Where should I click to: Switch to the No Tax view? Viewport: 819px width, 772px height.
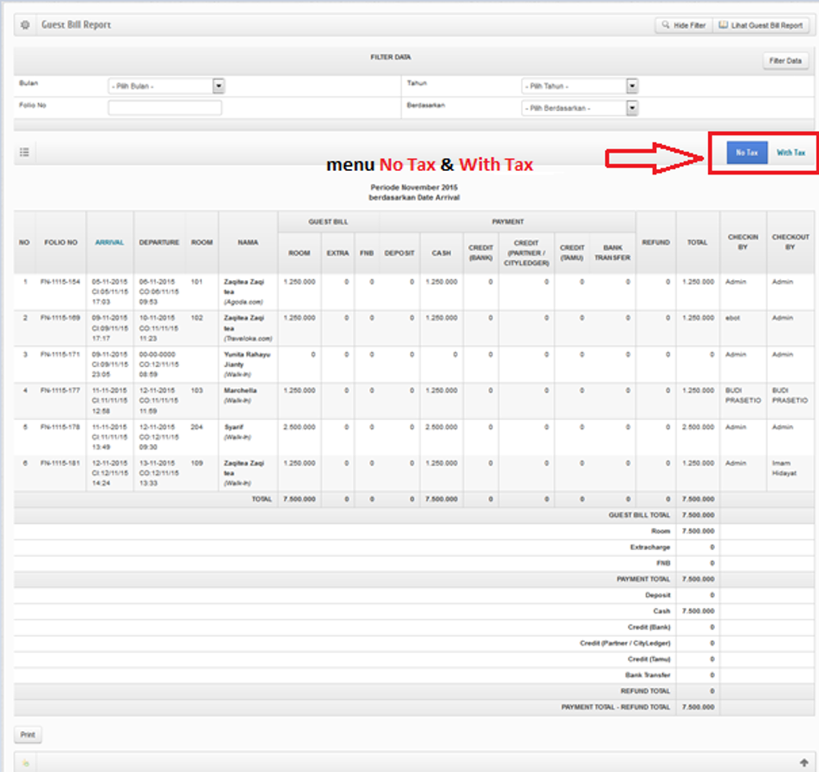(746, 153)
